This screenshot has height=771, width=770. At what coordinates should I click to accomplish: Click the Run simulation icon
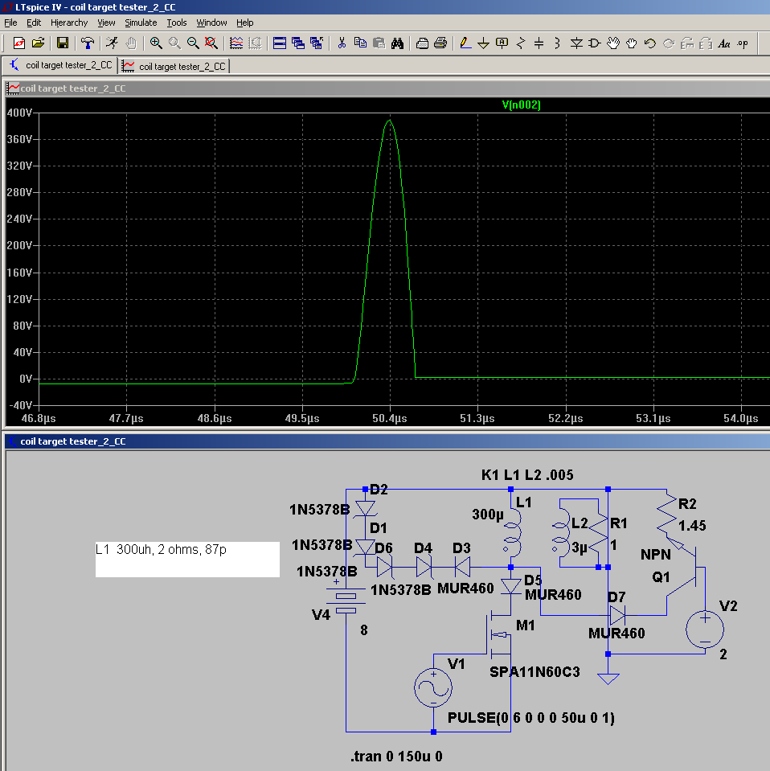point(112,43)
